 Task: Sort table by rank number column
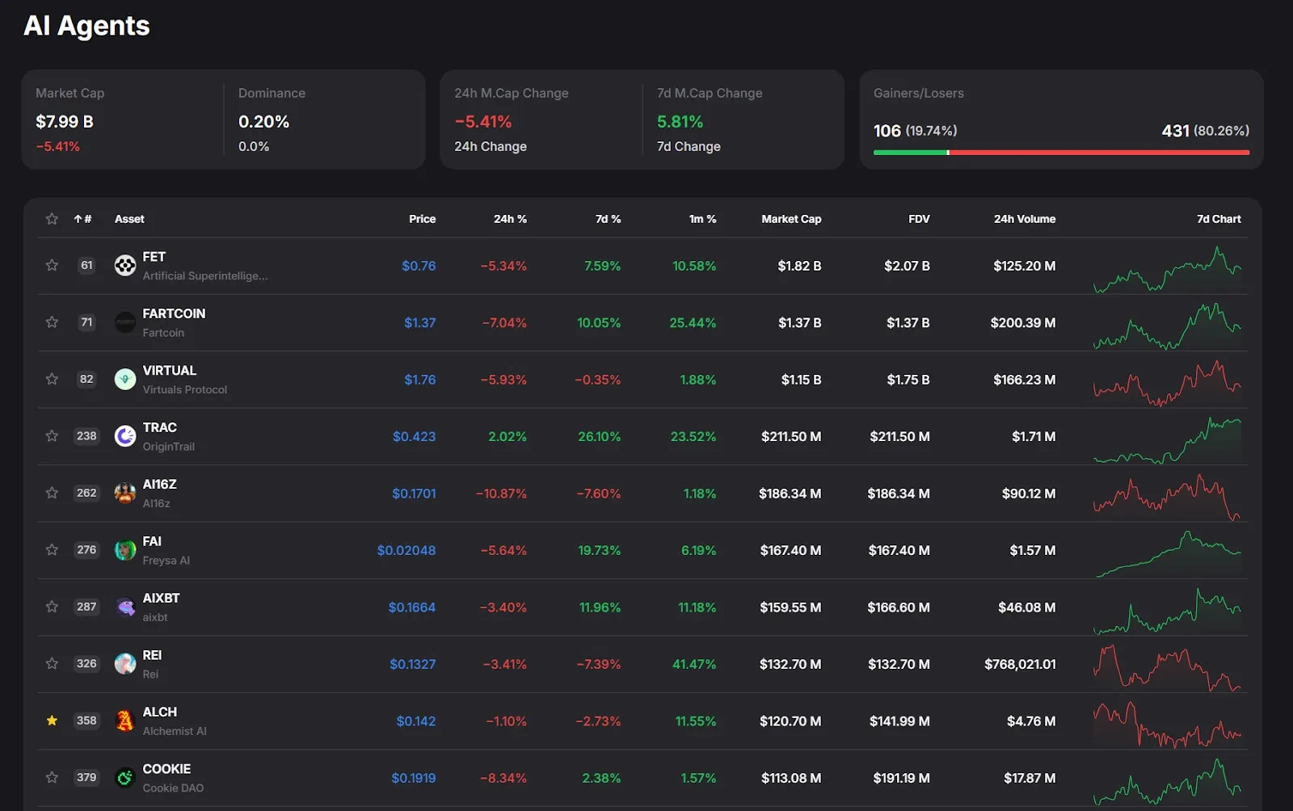coord(82,219)
